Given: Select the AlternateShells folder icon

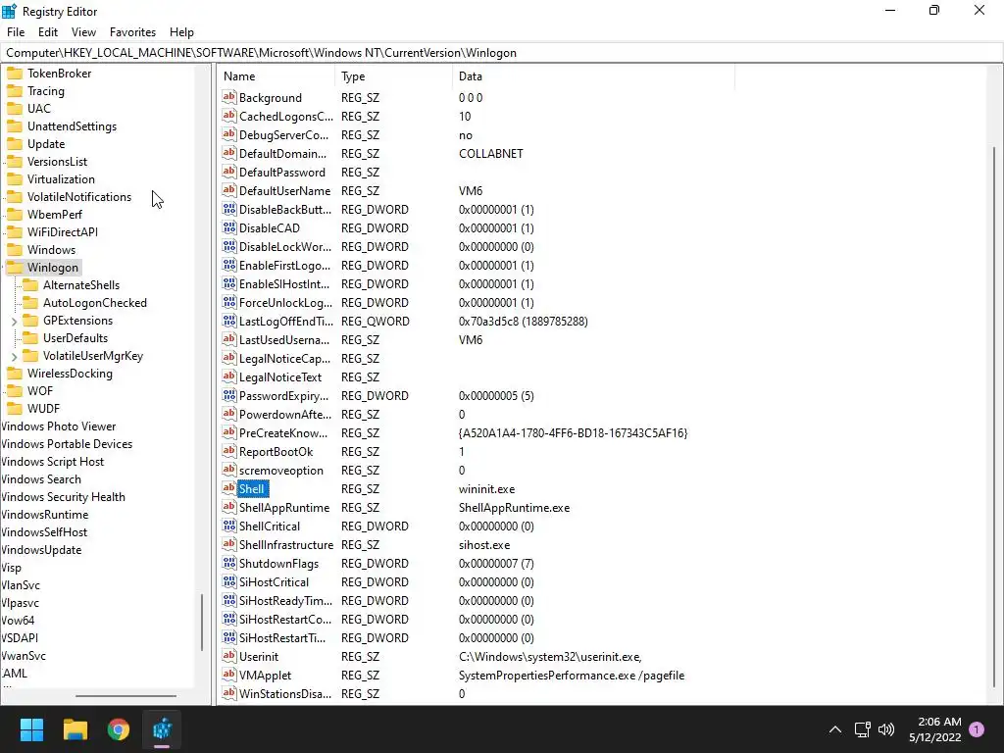Looking at the screenshot, I should pos(30,285).
